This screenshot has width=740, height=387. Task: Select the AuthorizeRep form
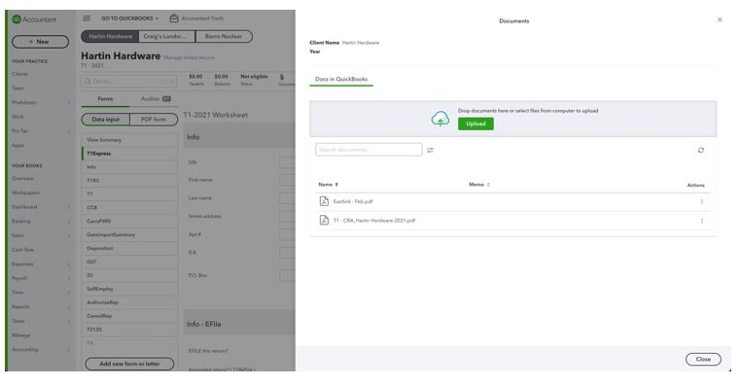coord(129,302)
